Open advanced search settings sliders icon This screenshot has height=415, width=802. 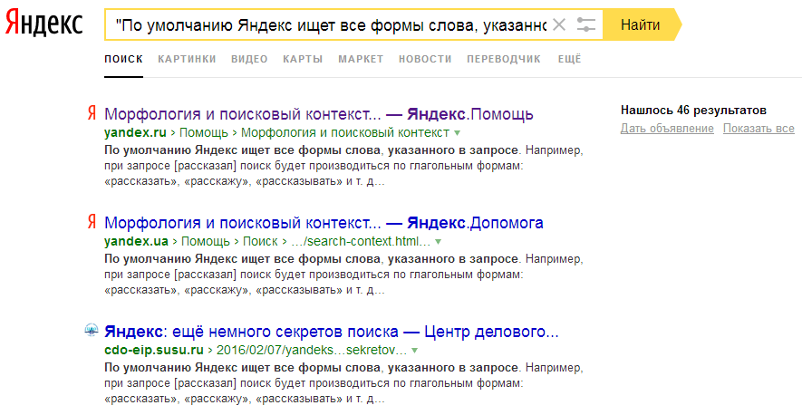point(586,24)
